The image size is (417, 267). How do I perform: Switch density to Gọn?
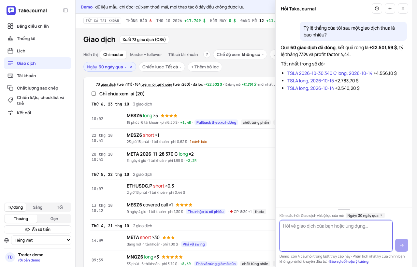(54, 218)
